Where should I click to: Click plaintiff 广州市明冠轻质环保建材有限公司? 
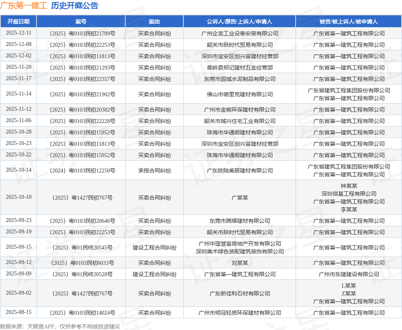coord(240,313)
